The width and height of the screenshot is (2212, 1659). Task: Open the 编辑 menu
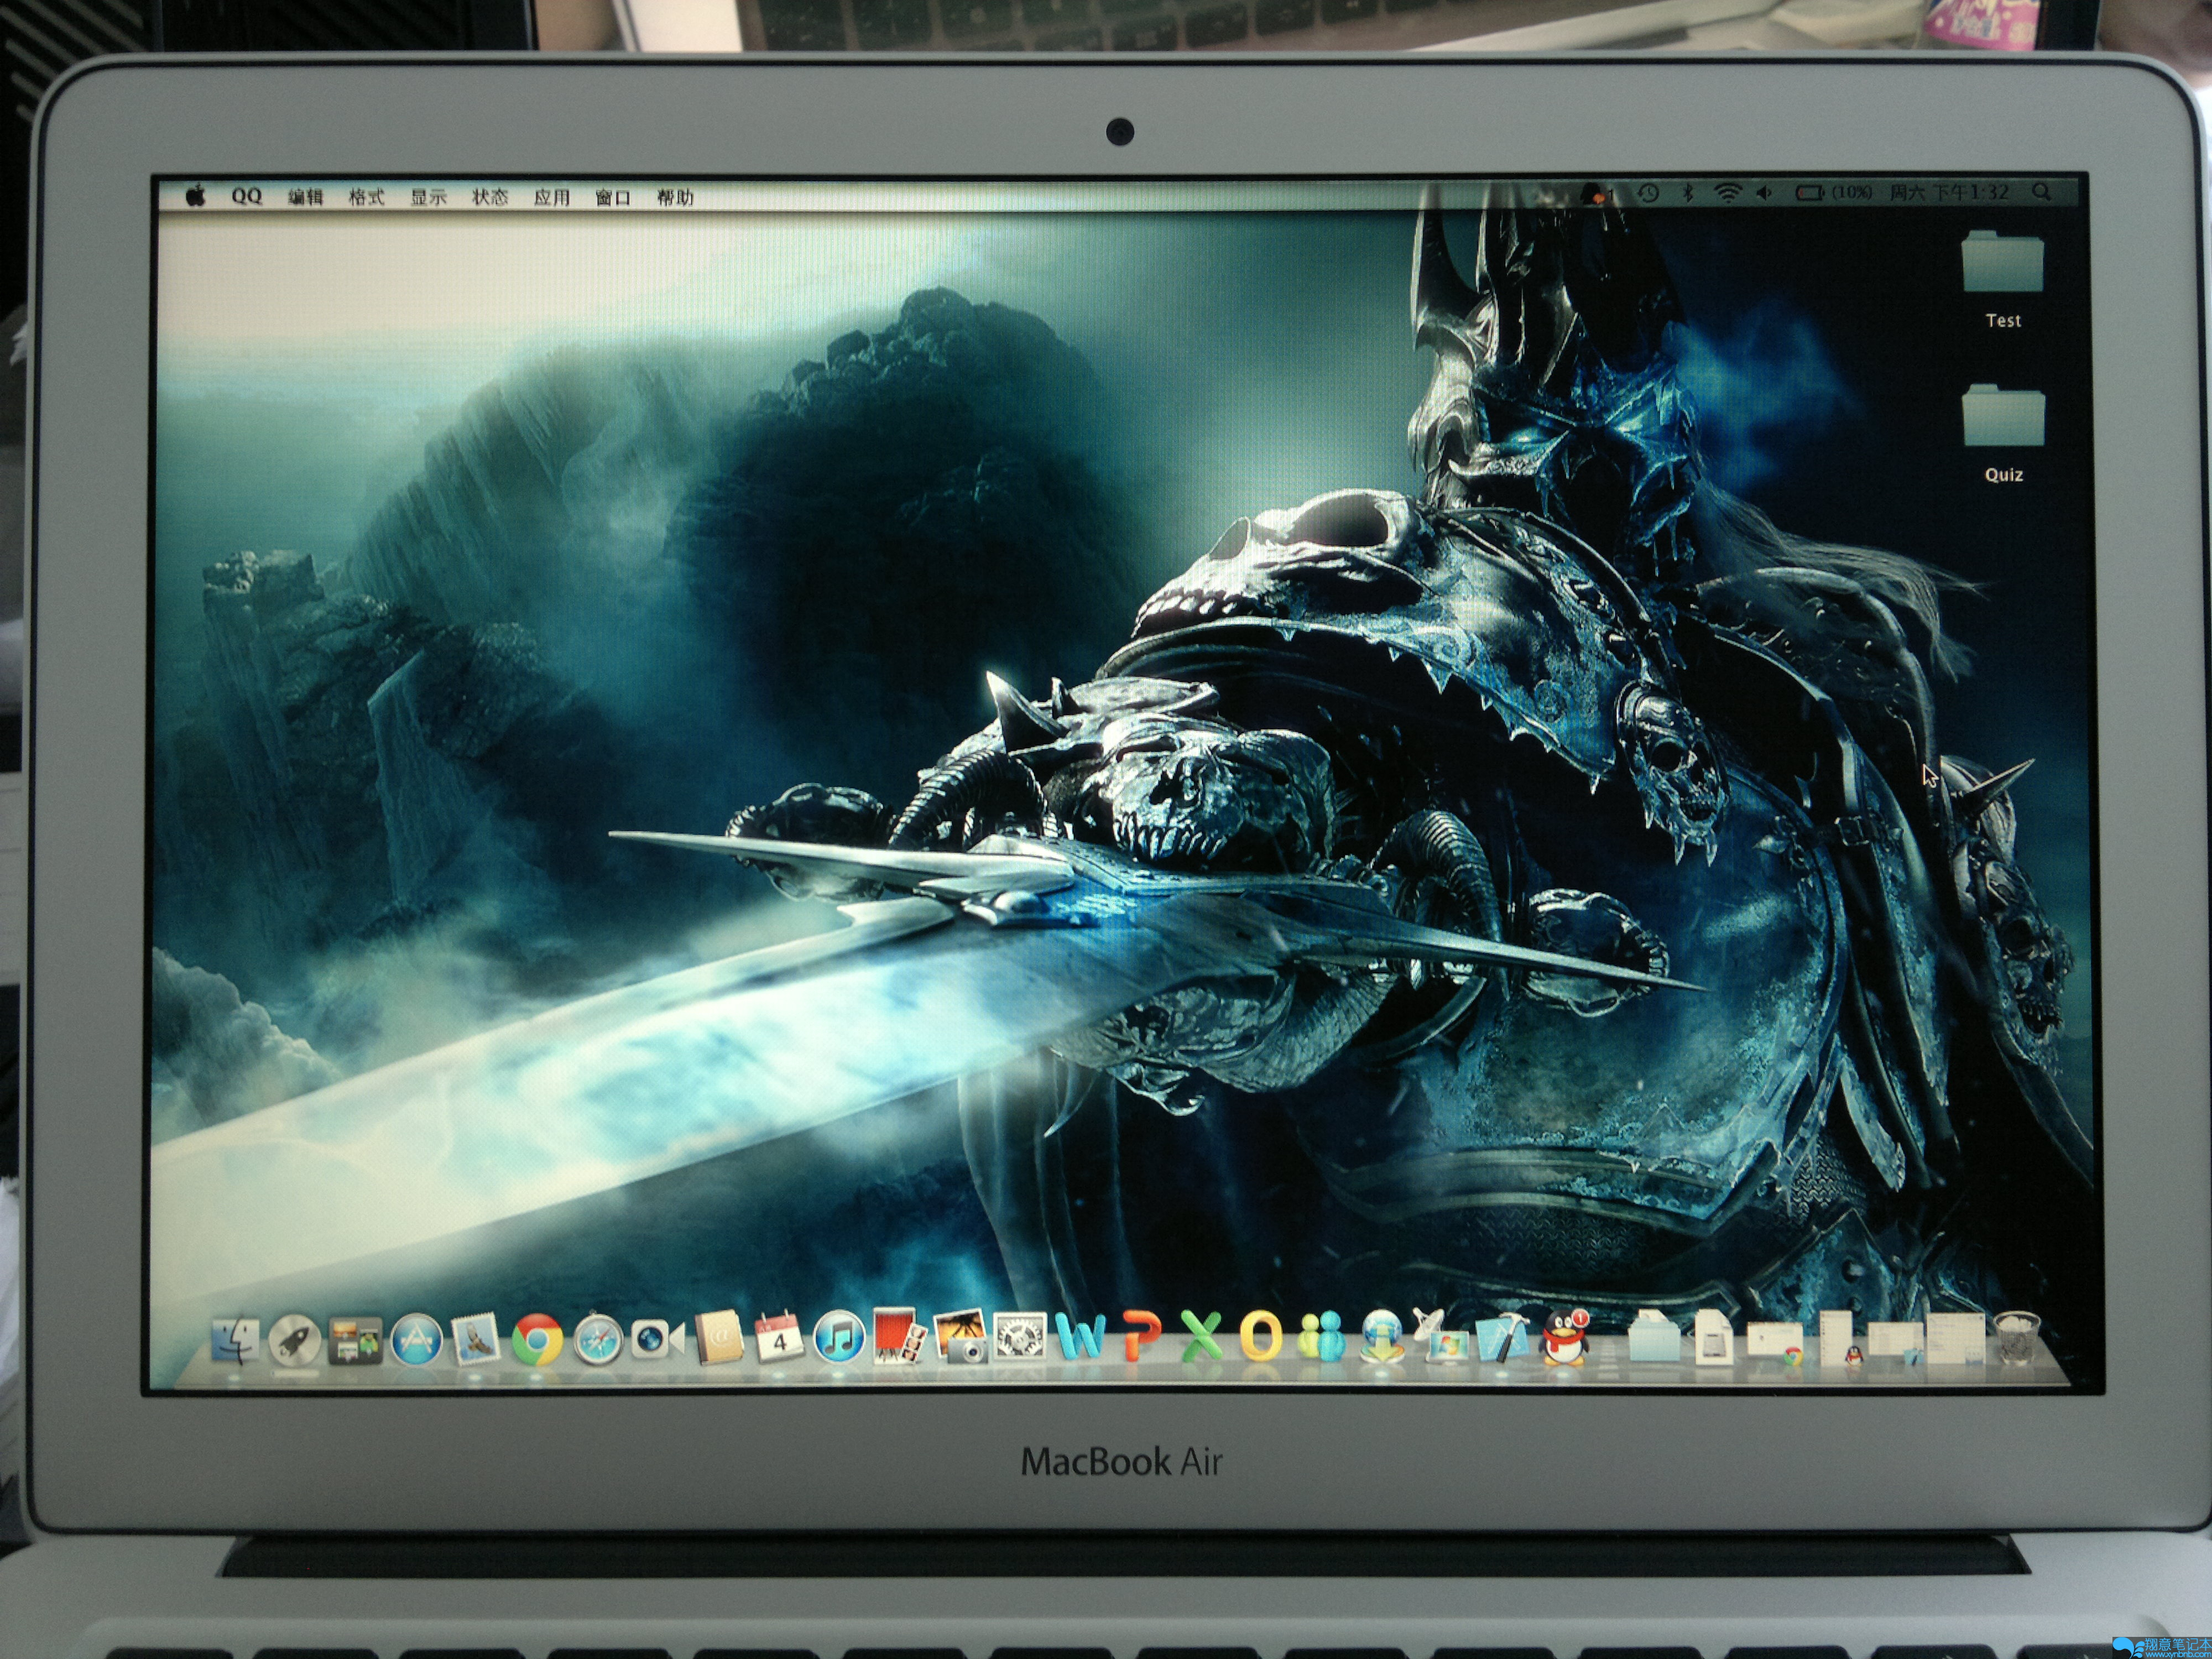pos(306,197)
